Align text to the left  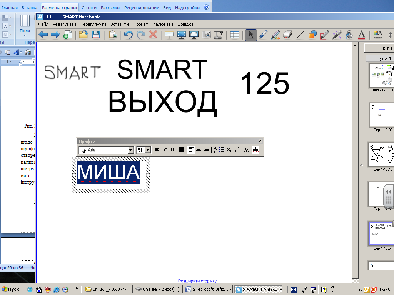[x=191, y=150]
